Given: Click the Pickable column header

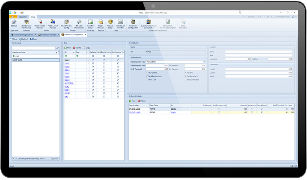Looking at the screenshot, I should point(93,52).
